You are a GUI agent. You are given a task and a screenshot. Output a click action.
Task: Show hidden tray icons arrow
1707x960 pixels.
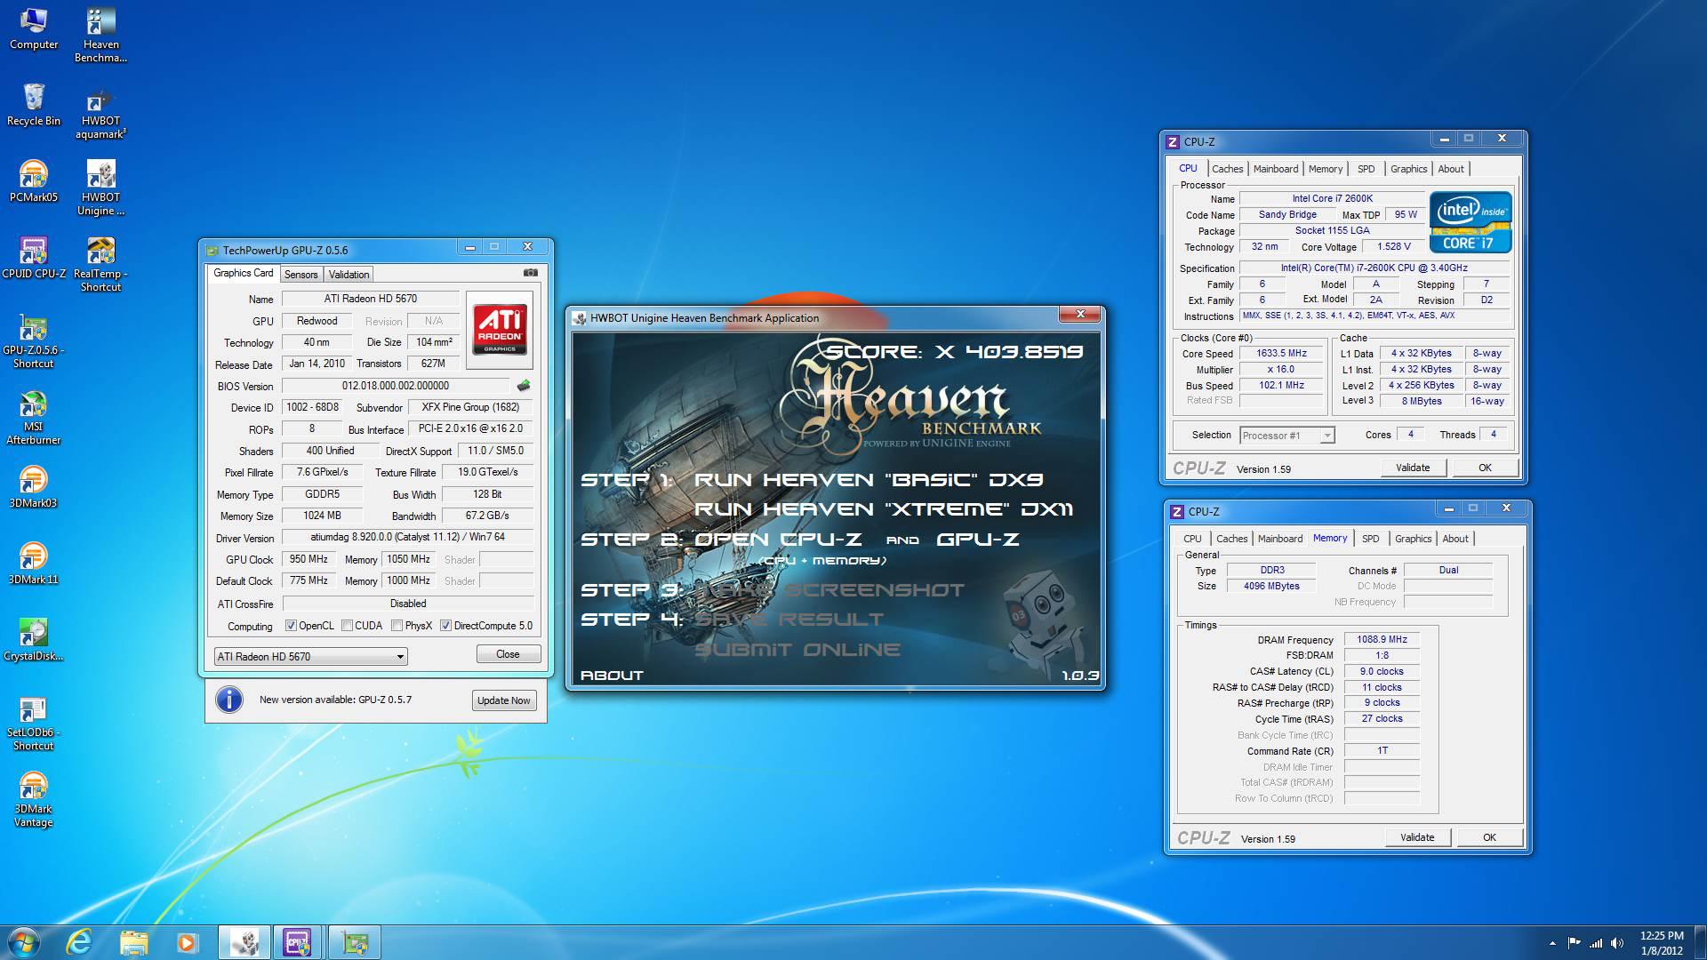1552,942
